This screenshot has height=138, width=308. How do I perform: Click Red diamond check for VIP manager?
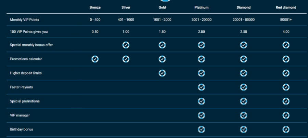coord(286,115)
